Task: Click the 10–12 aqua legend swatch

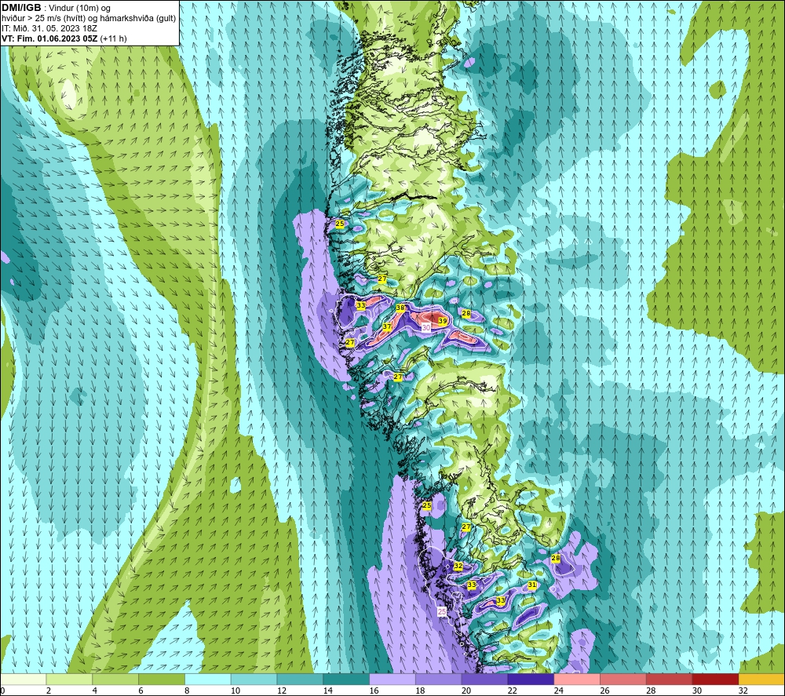Action: tap(254, 679)
